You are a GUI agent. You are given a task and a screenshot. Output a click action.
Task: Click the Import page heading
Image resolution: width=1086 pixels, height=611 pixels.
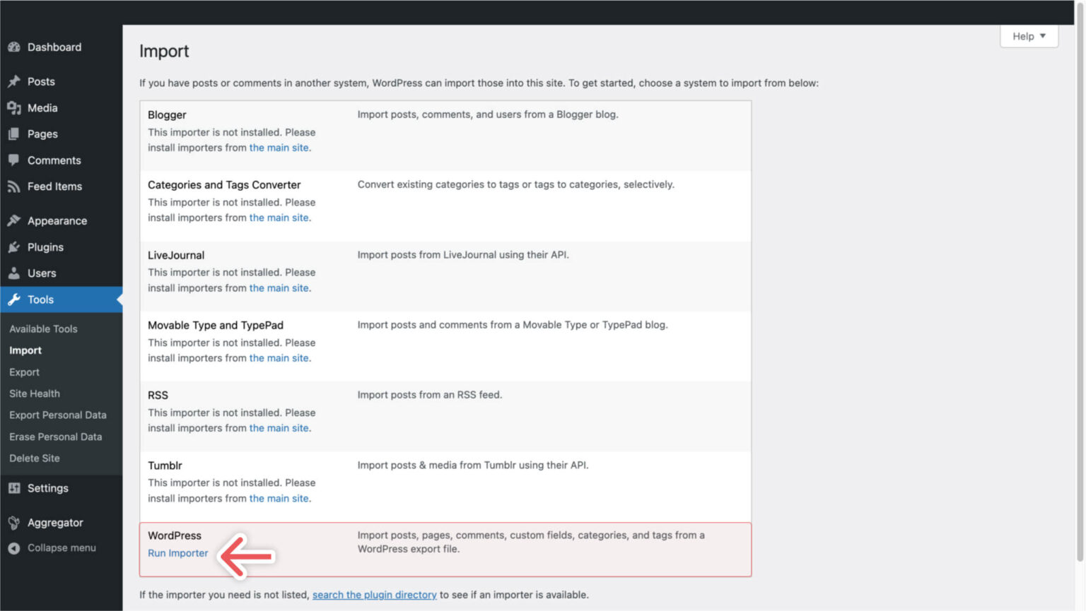[164, 51]
